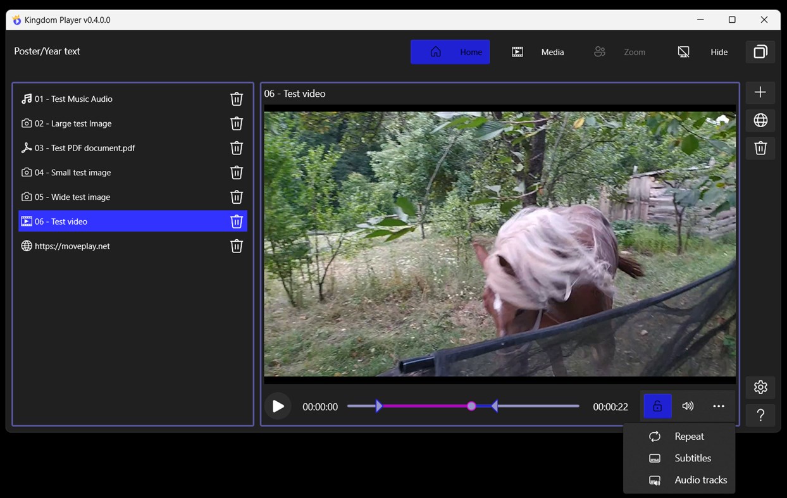Select 03 - Test PDF document.pdf row

tap(133, 148)
